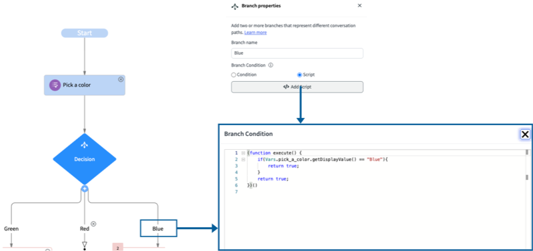
Task: Click the Branch properties header icon
Action: coord(235,6)
